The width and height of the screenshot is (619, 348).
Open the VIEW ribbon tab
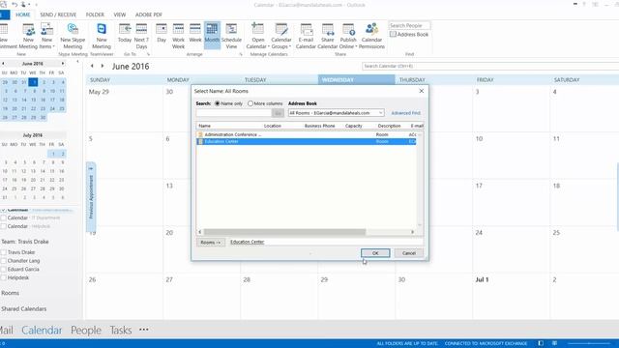120,14
